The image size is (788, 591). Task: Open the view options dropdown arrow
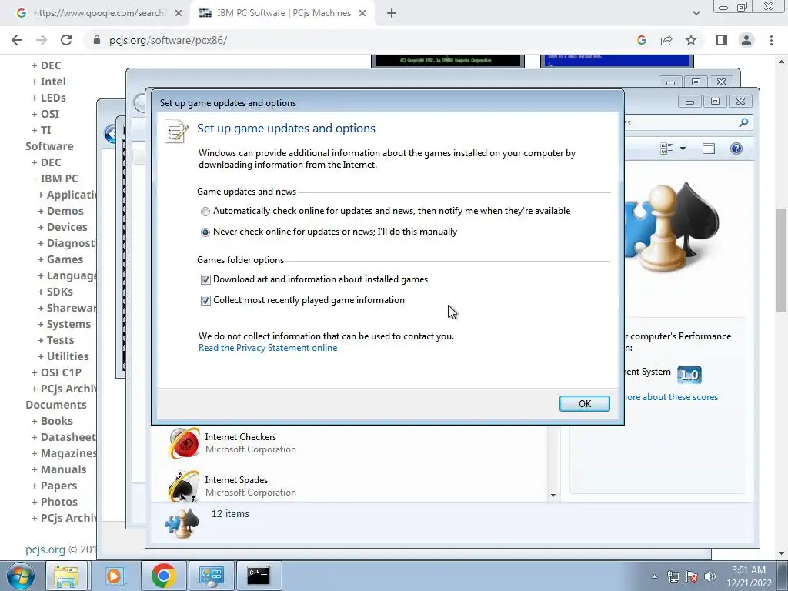coord(683,149)
